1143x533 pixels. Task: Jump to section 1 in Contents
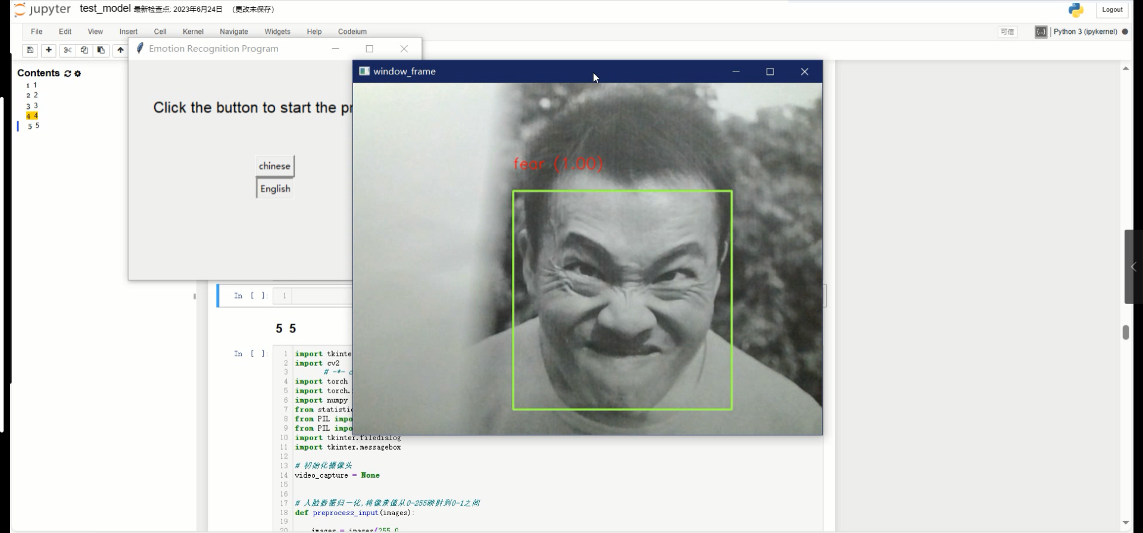pos(32,85)
